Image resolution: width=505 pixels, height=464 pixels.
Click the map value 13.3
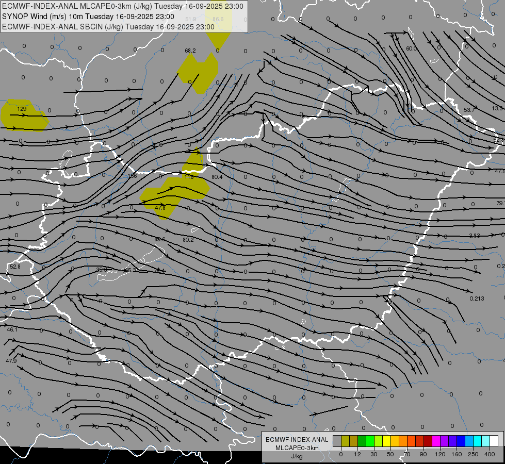point(498,108)
